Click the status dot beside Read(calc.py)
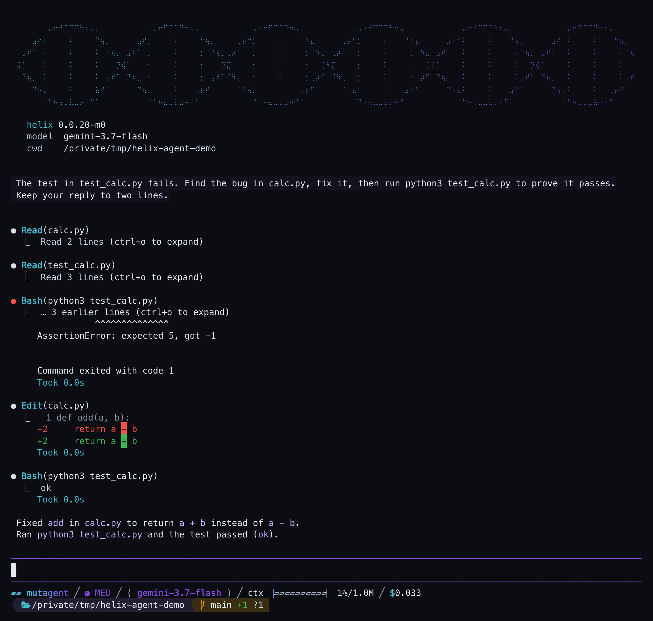653x621 pixels. 14,231
